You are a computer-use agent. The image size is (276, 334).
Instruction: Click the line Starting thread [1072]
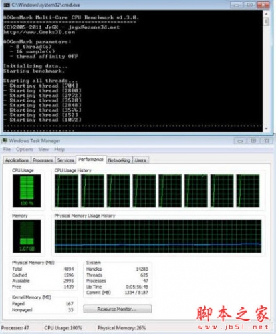[43, 120]
